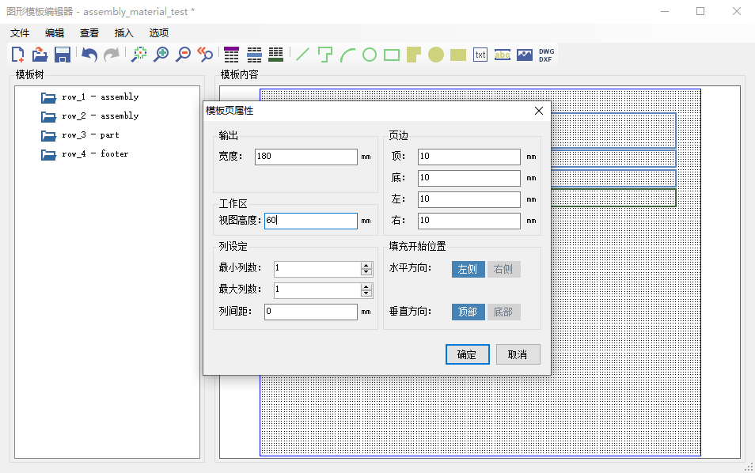
Task: Insert header row, purple table icon
Action: click(232, 55)
